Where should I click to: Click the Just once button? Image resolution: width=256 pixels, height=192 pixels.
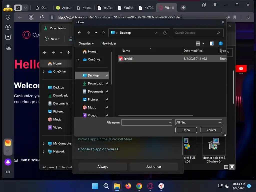click(153, 166)
